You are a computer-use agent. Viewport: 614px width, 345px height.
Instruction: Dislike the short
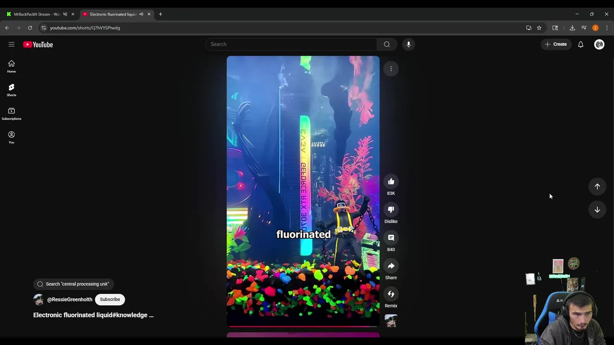[391, 210]
